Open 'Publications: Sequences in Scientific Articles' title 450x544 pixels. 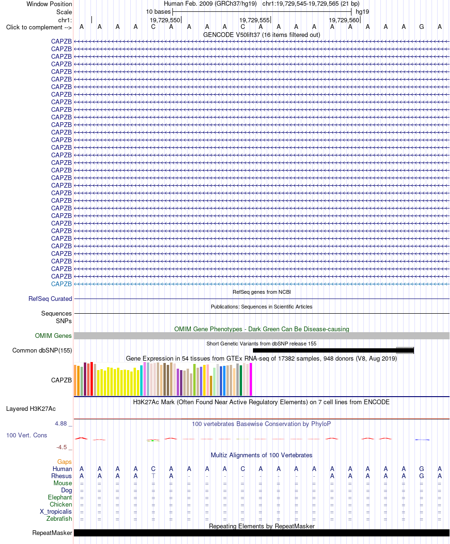(261, 307)
